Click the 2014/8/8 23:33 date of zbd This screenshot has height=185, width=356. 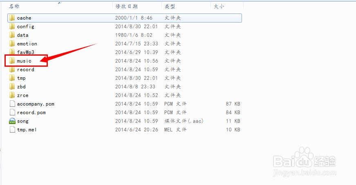pyautogui.click(x=135, y=87)
